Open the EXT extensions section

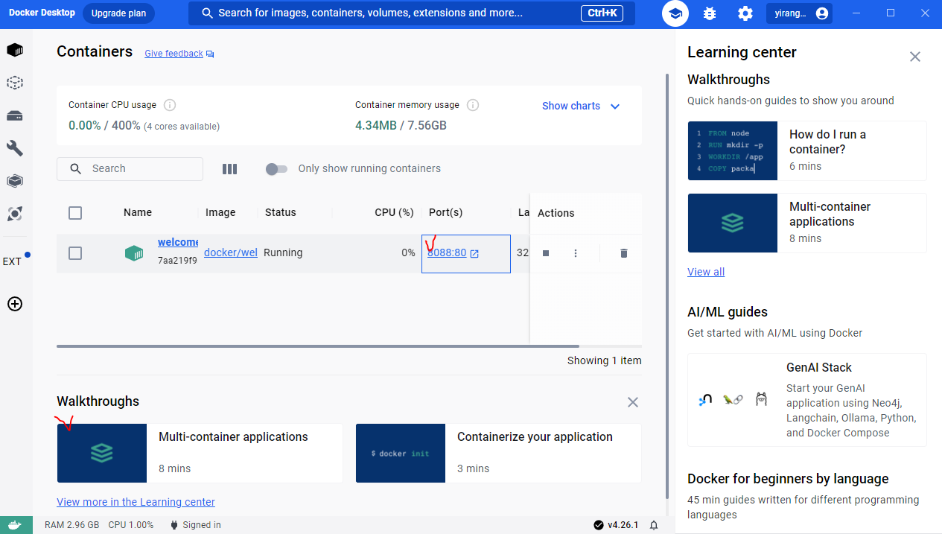pos(13,261)
